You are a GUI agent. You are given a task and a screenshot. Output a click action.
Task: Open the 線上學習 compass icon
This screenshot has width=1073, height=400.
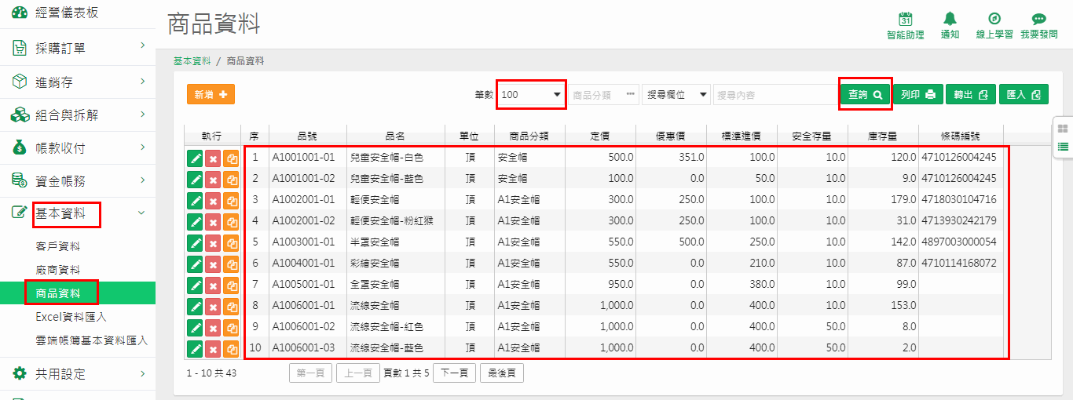994,19
